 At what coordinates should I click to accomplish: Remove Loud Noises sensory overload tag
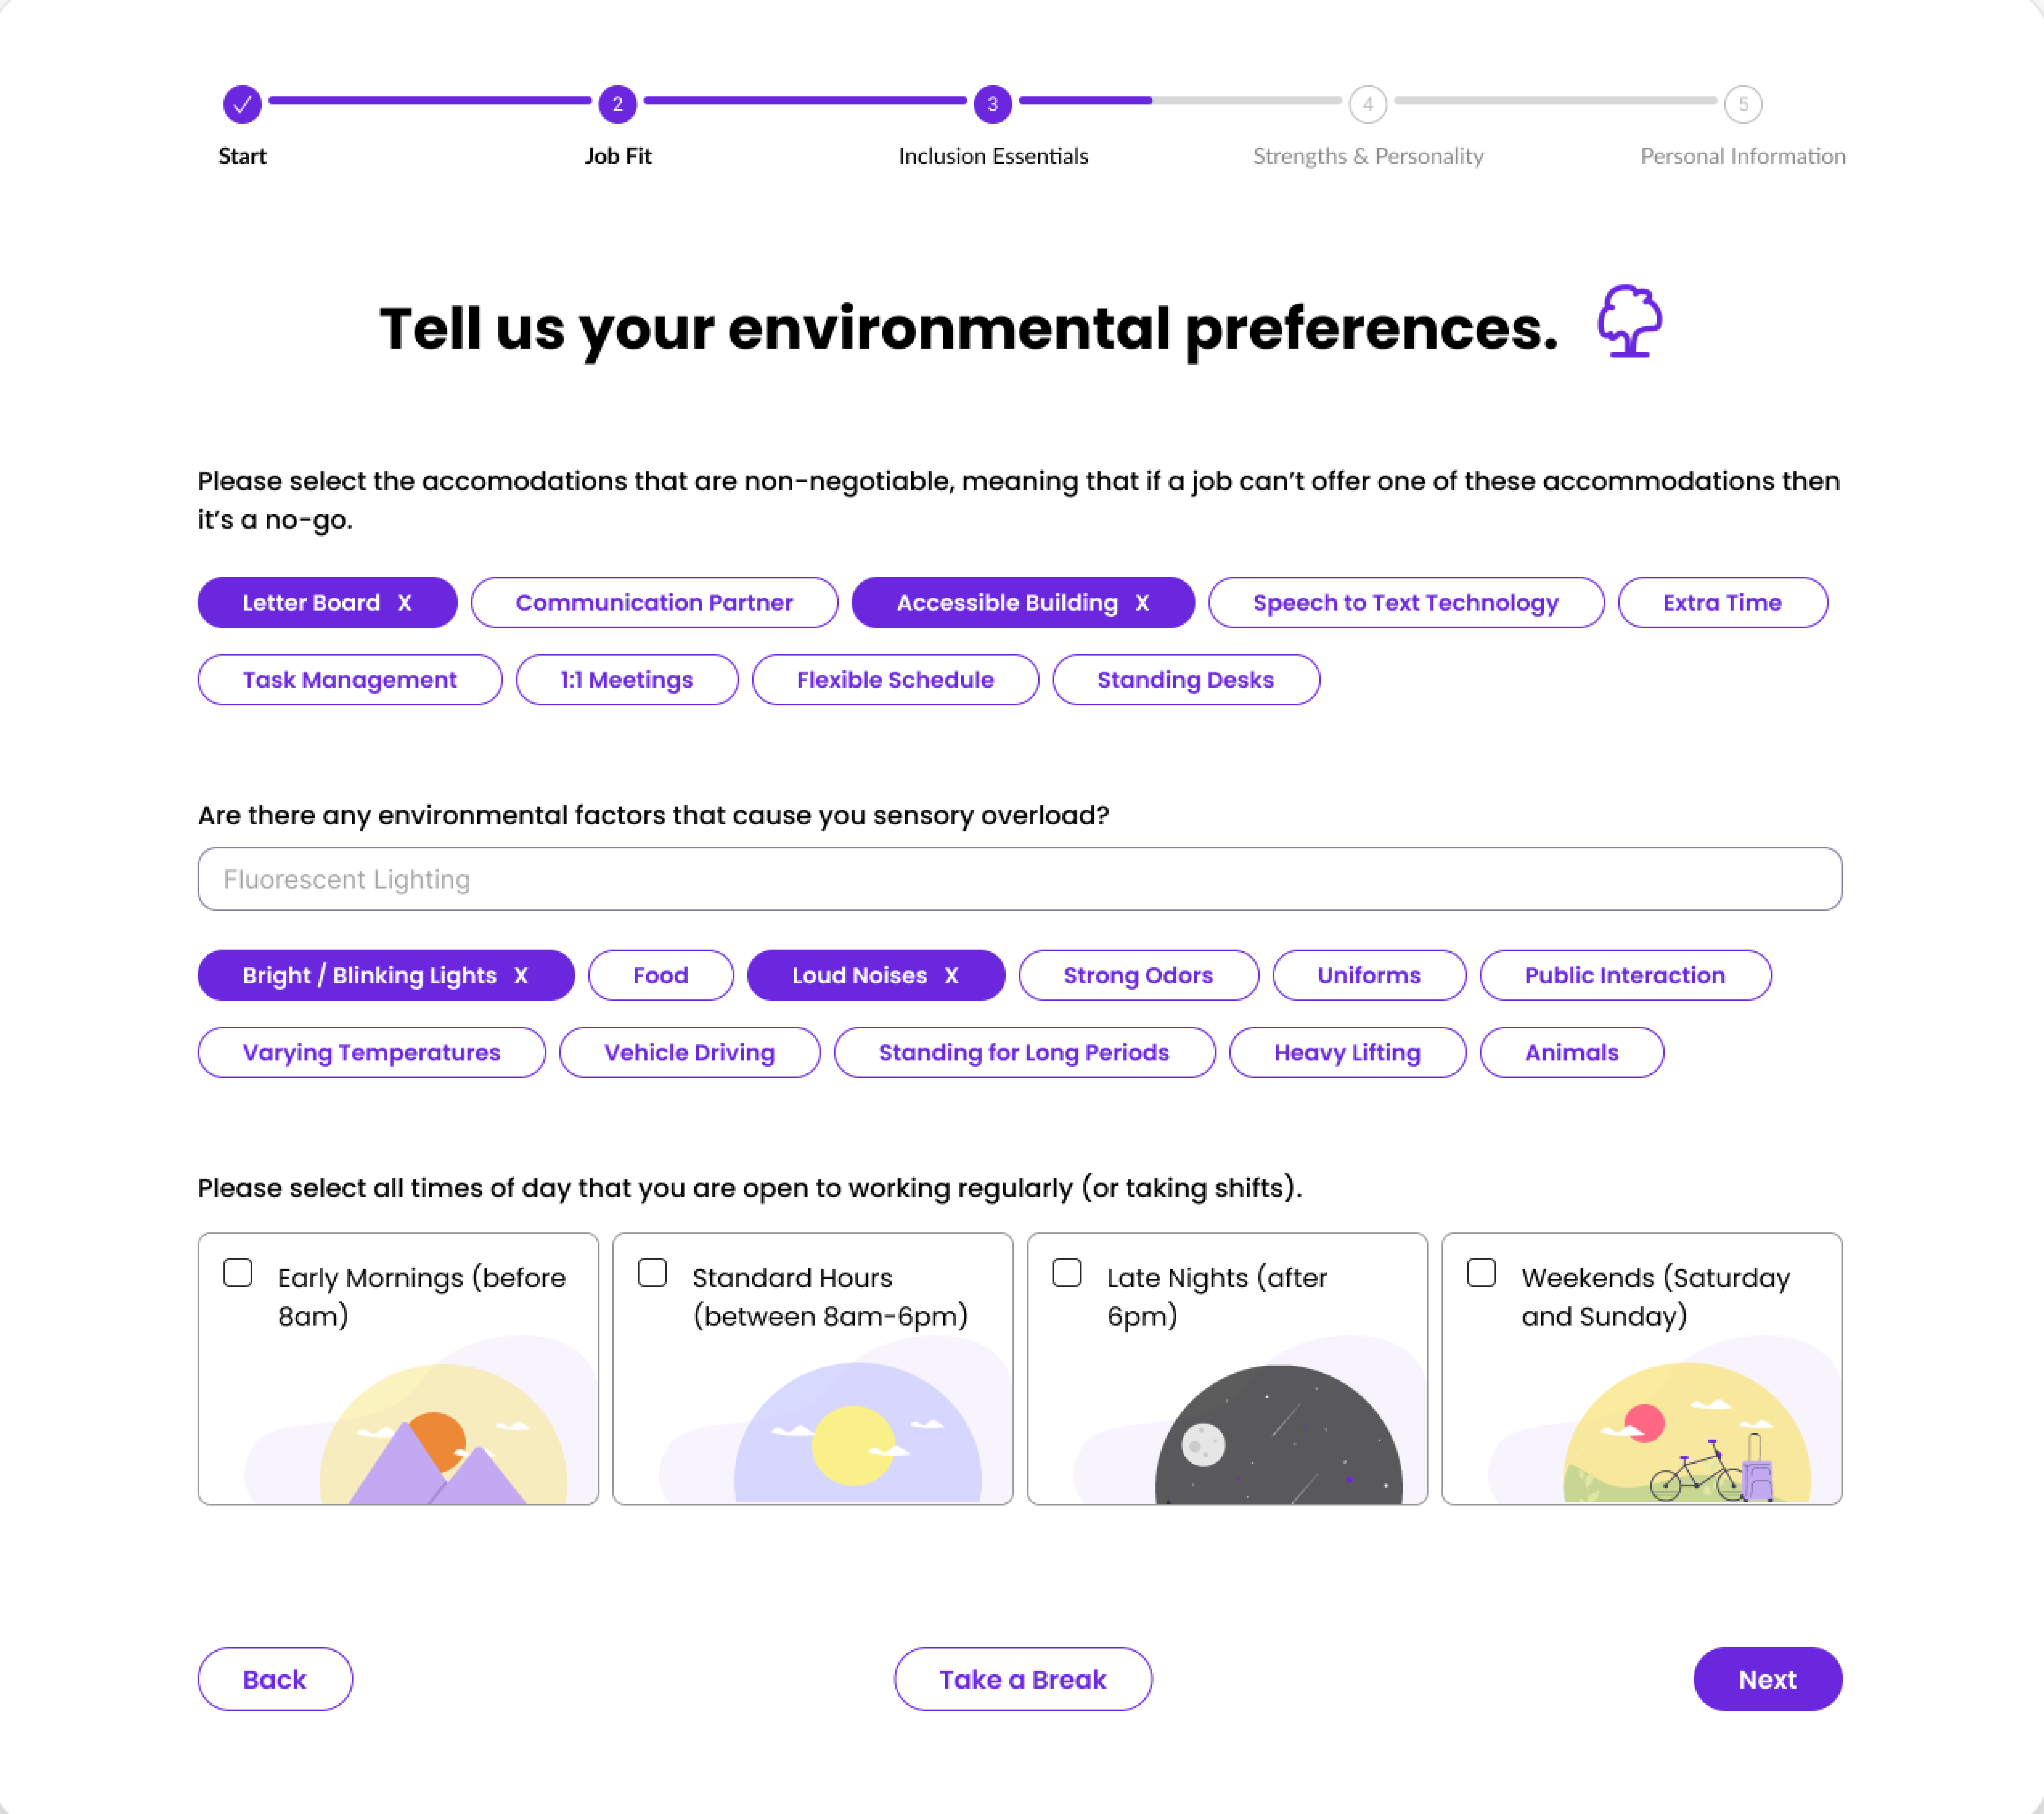(951, 975)
